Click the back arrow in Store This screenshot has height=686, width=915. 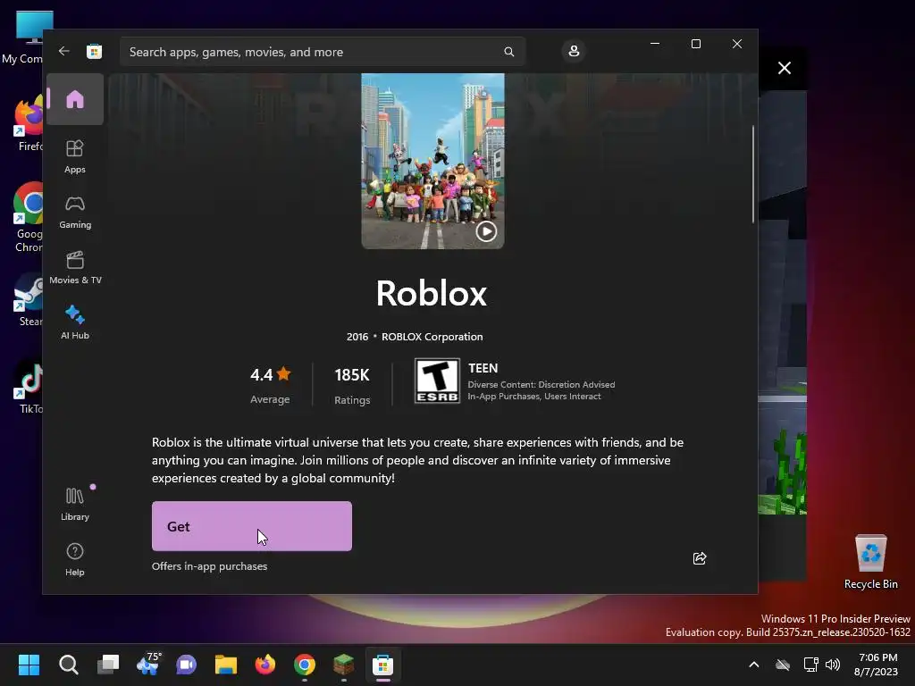coord(63,51)
